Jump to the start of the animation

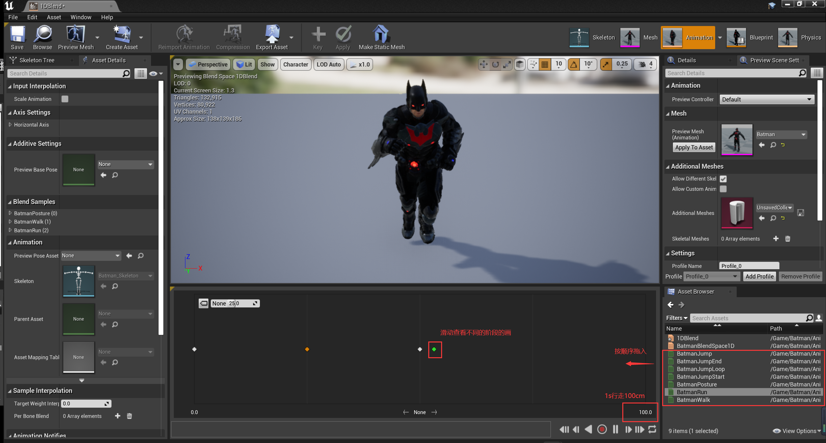tap(564, 429)
